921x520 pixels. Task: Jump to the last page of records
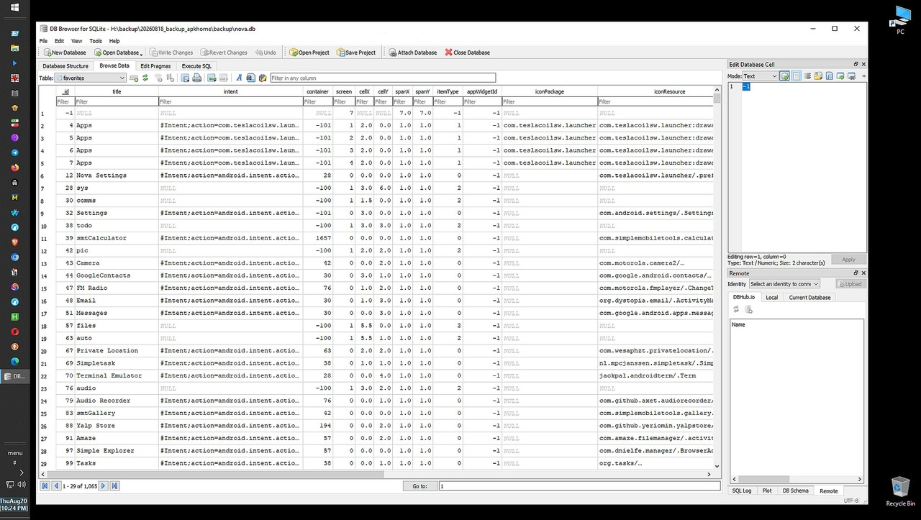[x=114, y=486]
